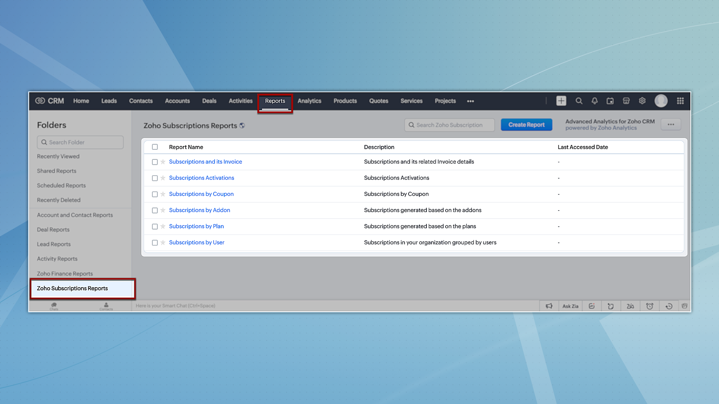719x404 pixels.
Task: Open the search magnifier icon in top bar
Action: (579, 101)
